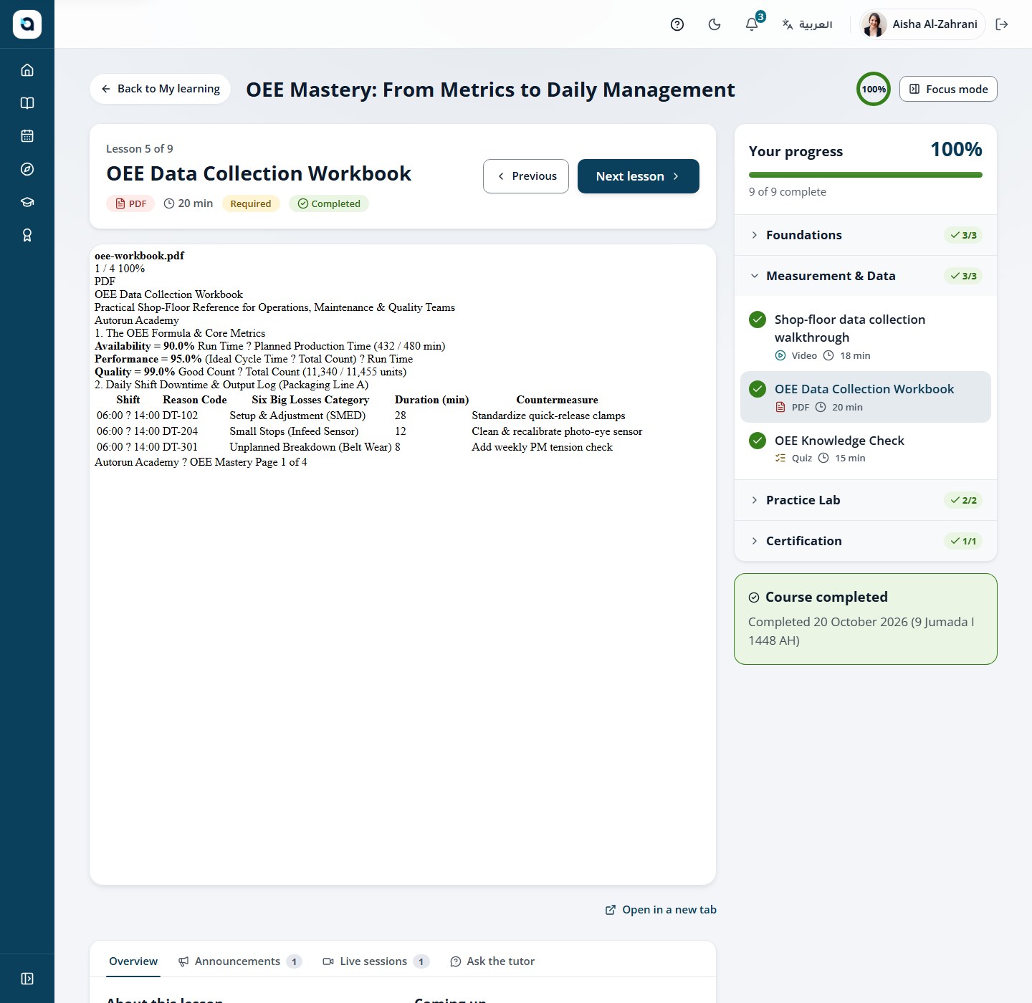Expand the Certification section

[x=866, y=541]
